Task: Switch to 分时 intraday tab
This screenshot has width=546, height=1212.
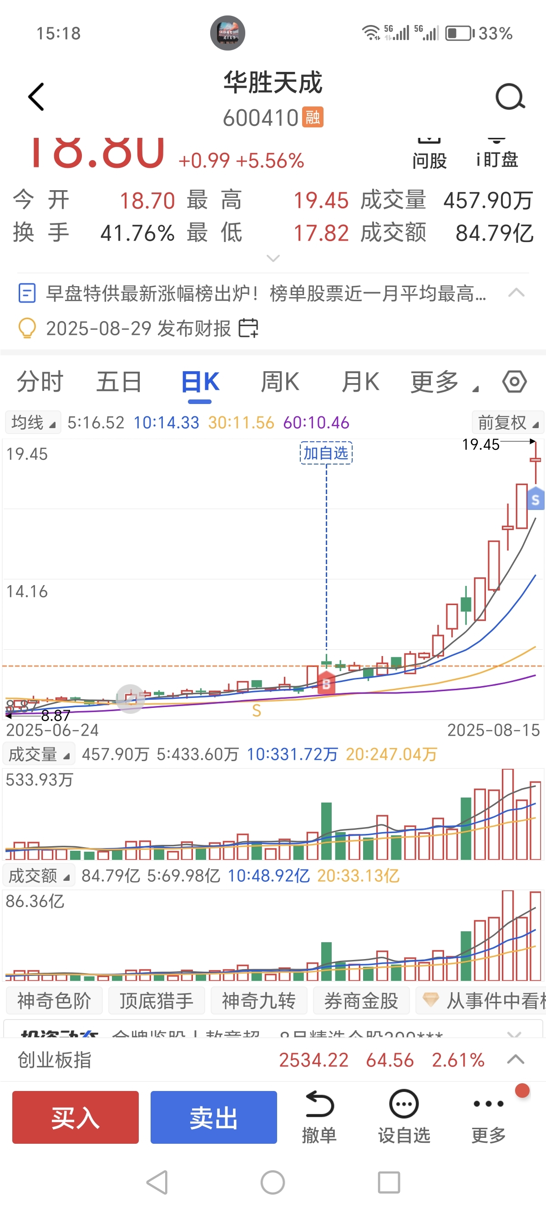Action: click(40, 381)
